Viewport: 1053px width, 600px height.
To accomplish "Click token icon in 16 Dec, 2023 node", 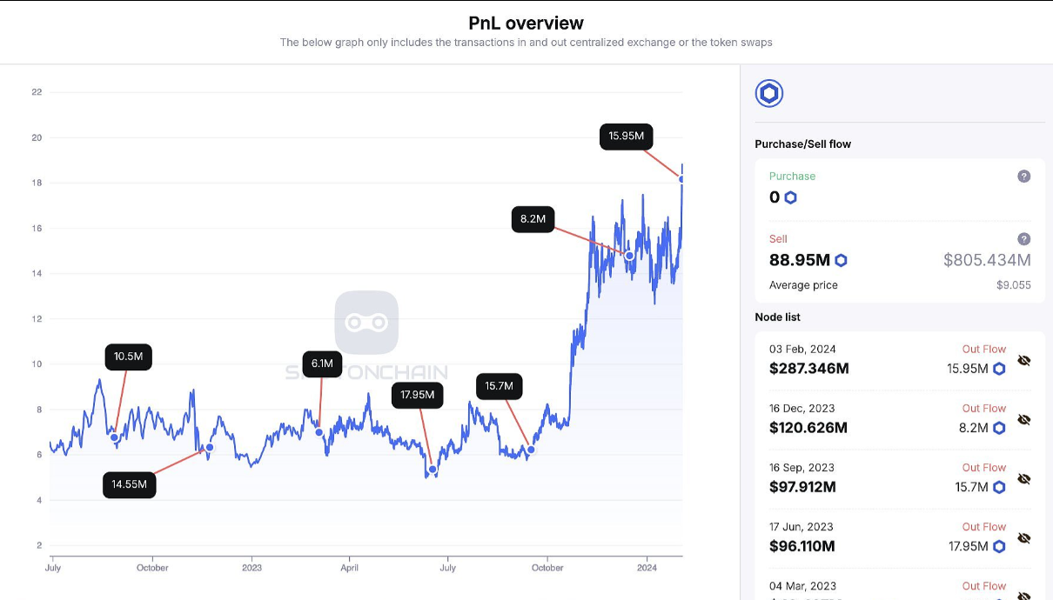I will click(x=999, y=428).
